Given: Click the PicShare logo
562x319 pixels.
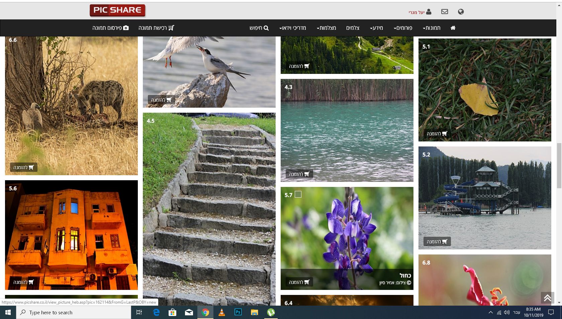Looking at the screenshot, I should [117, 10].
